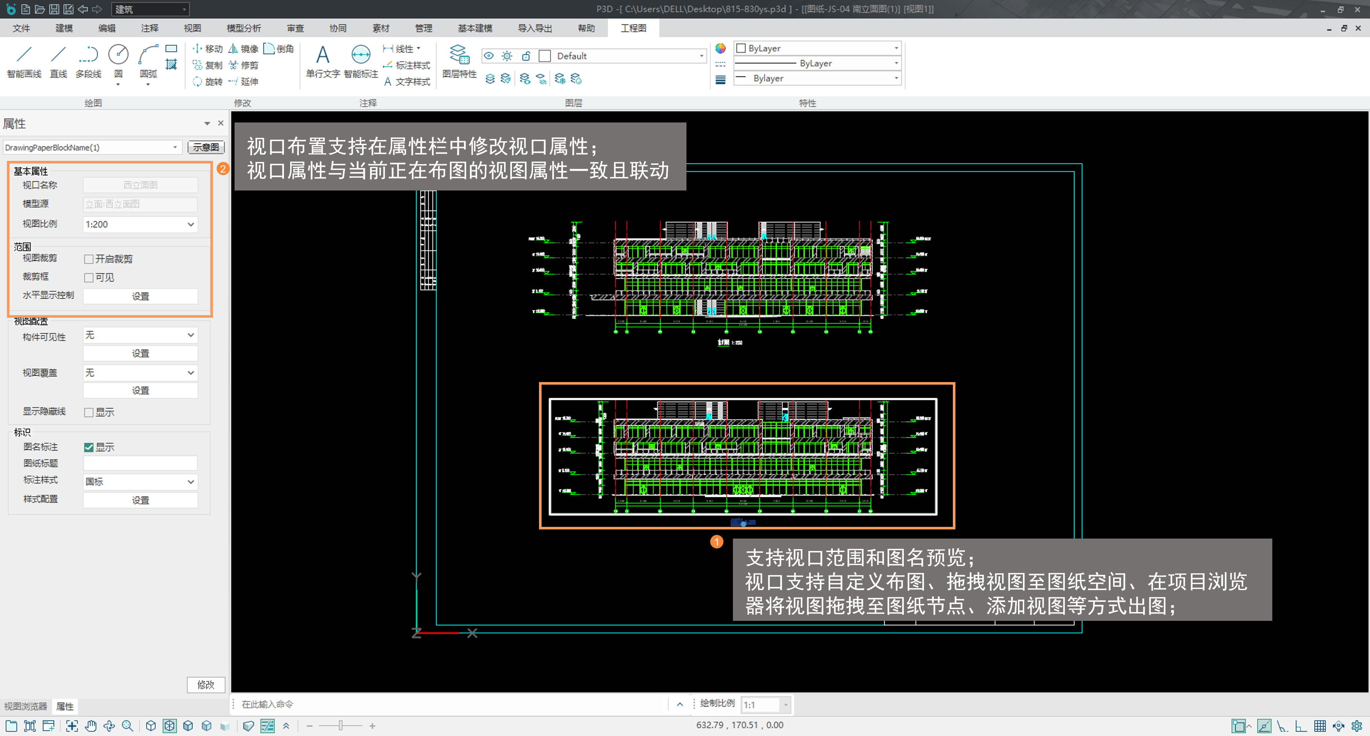Viewport: 1370px width, 736px height.
Task: Select the 多段线 polyline tool
Action: [x=88, y=61]
